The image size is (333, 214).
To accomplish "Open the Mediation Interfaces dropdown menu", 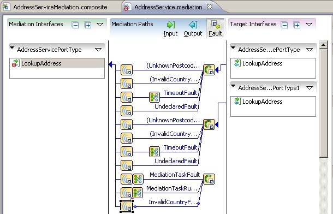I will [100, 25].
